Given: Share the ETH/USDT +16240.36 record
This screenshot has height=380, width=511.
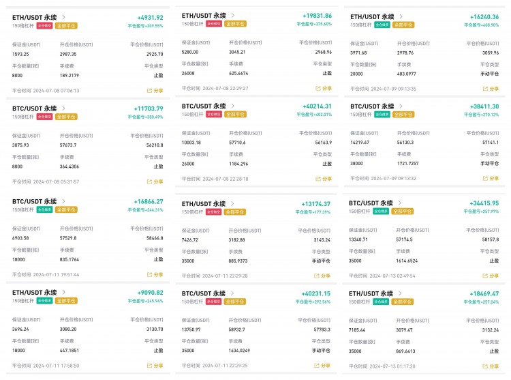Looking at the screenshot, I should point(491,89).
